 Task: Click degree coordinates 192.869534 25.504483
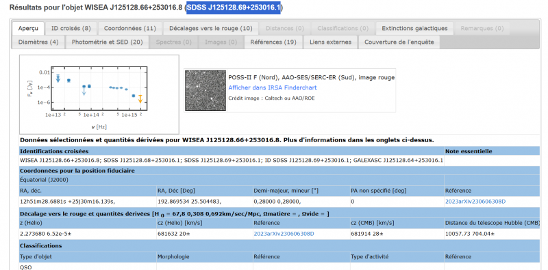(x=190, y=202)
